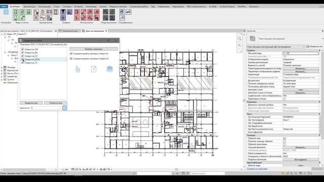This screenshot has width=324, height=182.
Task: Click the 1:100 view scale on control bar
Action: pyautogui.click(x=65, y=169)
